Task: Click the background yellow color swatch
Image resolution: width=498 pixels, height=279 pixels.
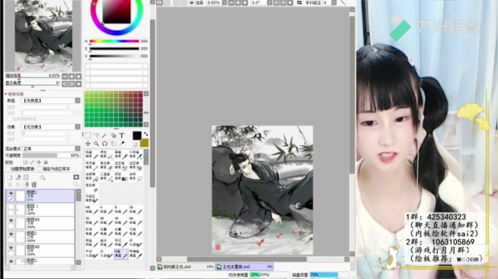Action: [144, 143]
